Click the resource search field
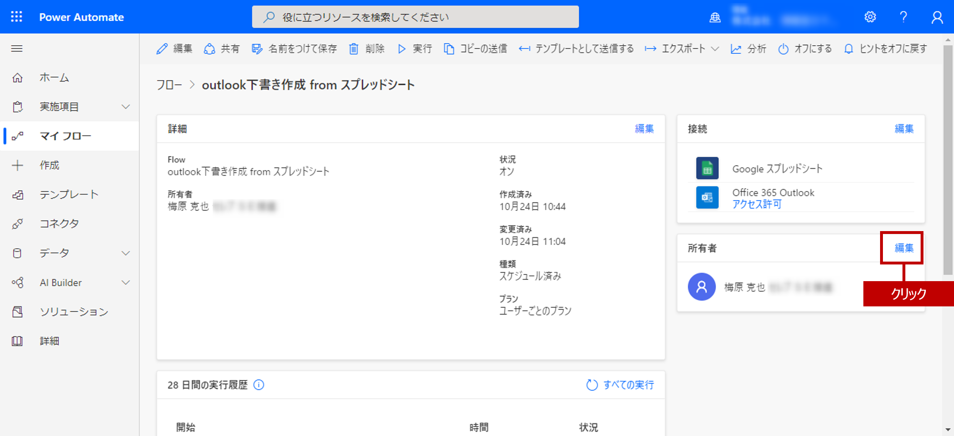 (415, 17)
